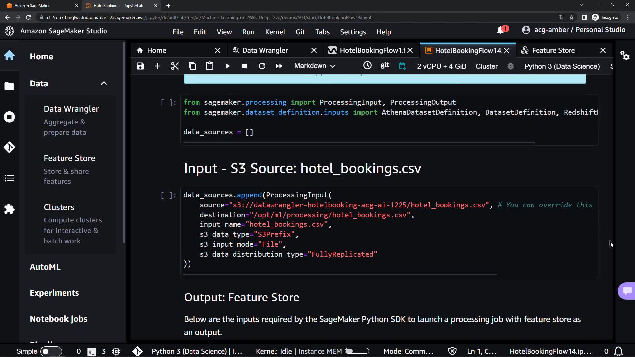Interrupt the kernel with the stop icon
The width and height of the screenshot is (635, 357).
[x=244, y=66]
